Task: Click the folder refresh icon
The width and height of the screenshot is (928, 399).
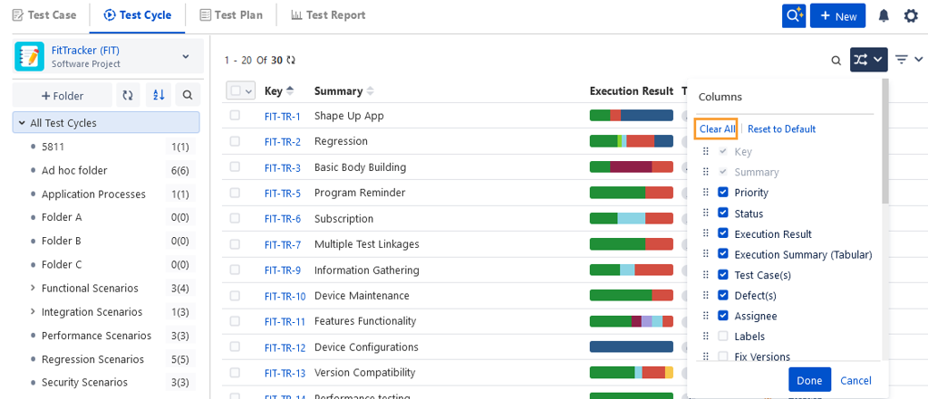Action: tap(128, 95)
